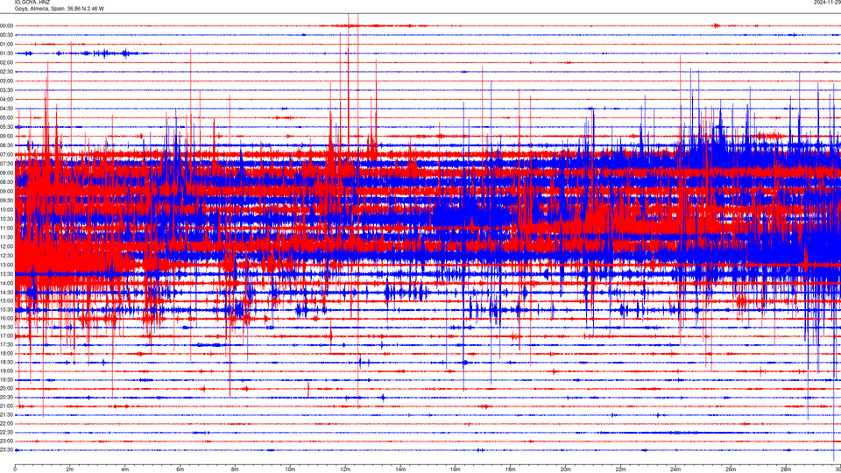
Task: Pick the 05:30 time label
Action: tap(7, 126)
